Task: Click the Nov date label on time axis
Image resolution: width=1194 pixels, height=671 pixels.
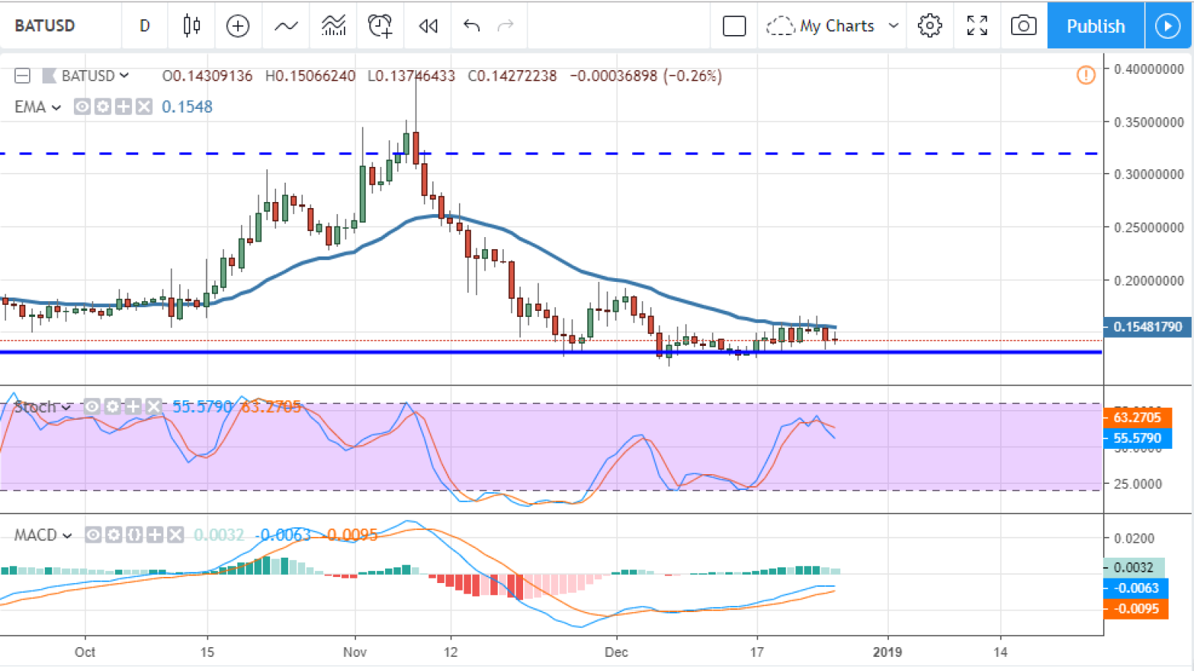Action: (x=354, y=652)
